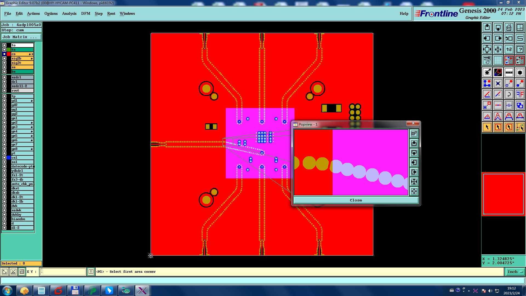Screen dimensions: 526x296
Task: Click the 1:2 zoom icon
Action: click(509, 49)
